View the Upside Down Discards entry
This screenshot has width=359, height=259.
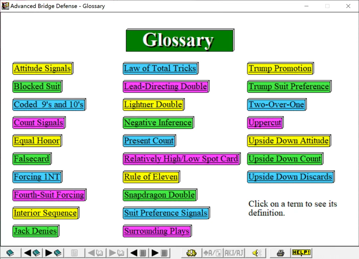click(291, 177)
